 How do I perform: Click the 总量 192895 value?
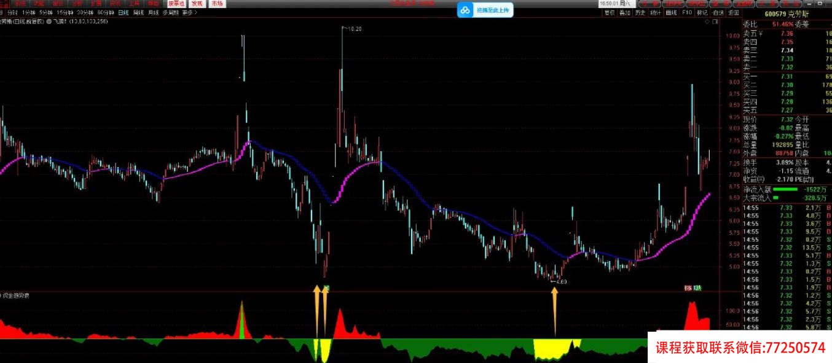783,145
